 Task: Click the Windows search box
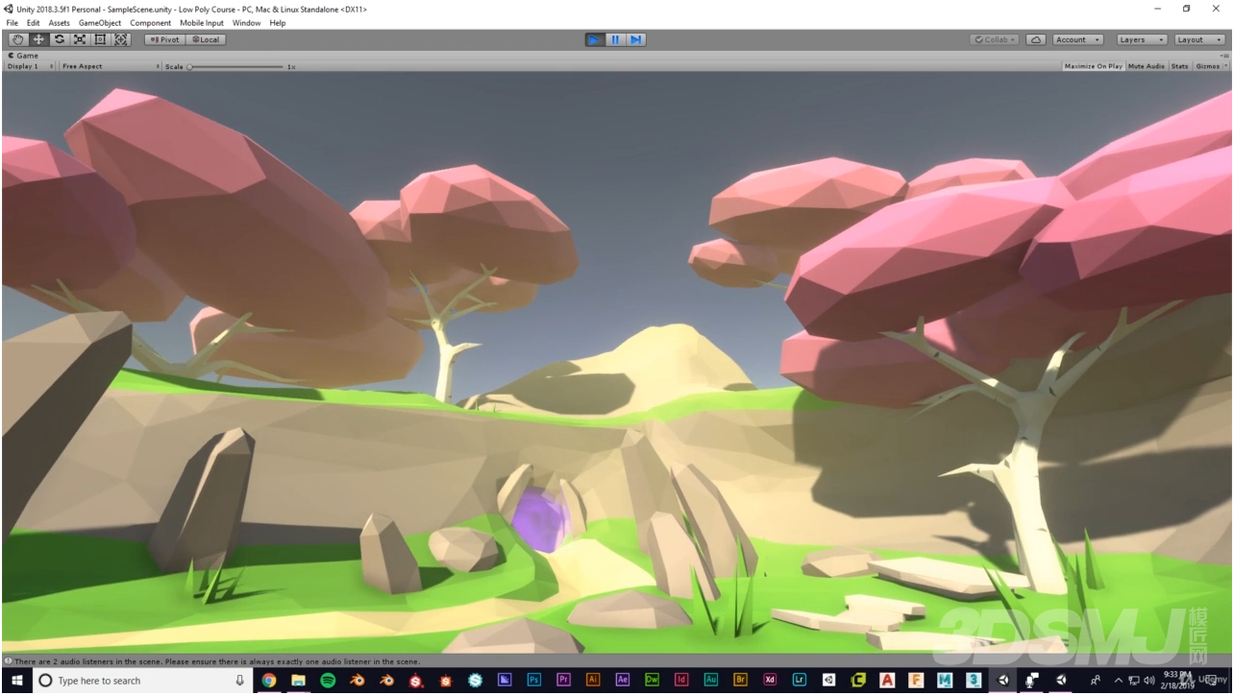tap(143, 681)
